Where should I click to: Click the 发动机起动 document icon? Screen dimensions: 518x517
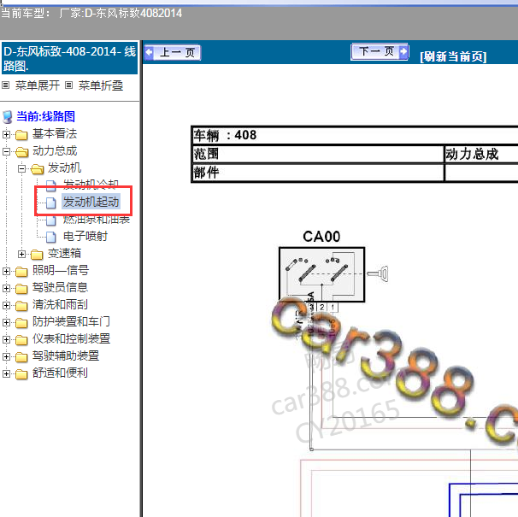point(50,203)
